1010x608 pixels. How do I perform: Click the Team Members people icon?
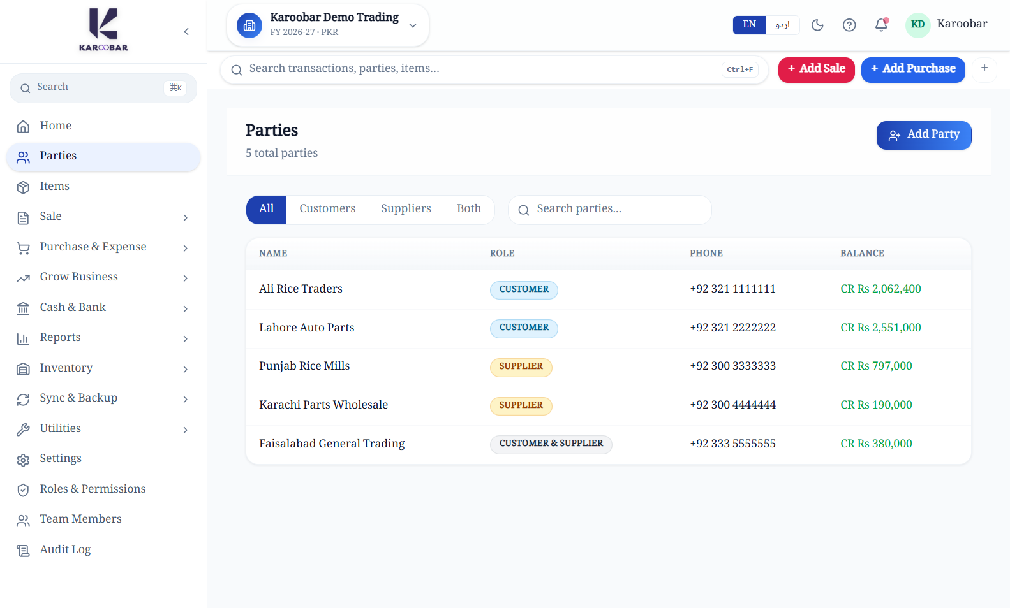pyautogui.click(x=24, y=519)
